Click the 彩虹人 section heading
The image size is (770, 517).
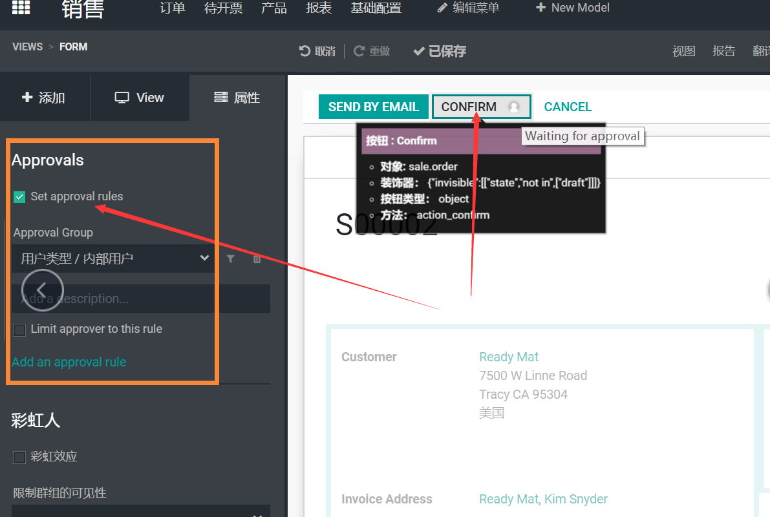[36, 421]
